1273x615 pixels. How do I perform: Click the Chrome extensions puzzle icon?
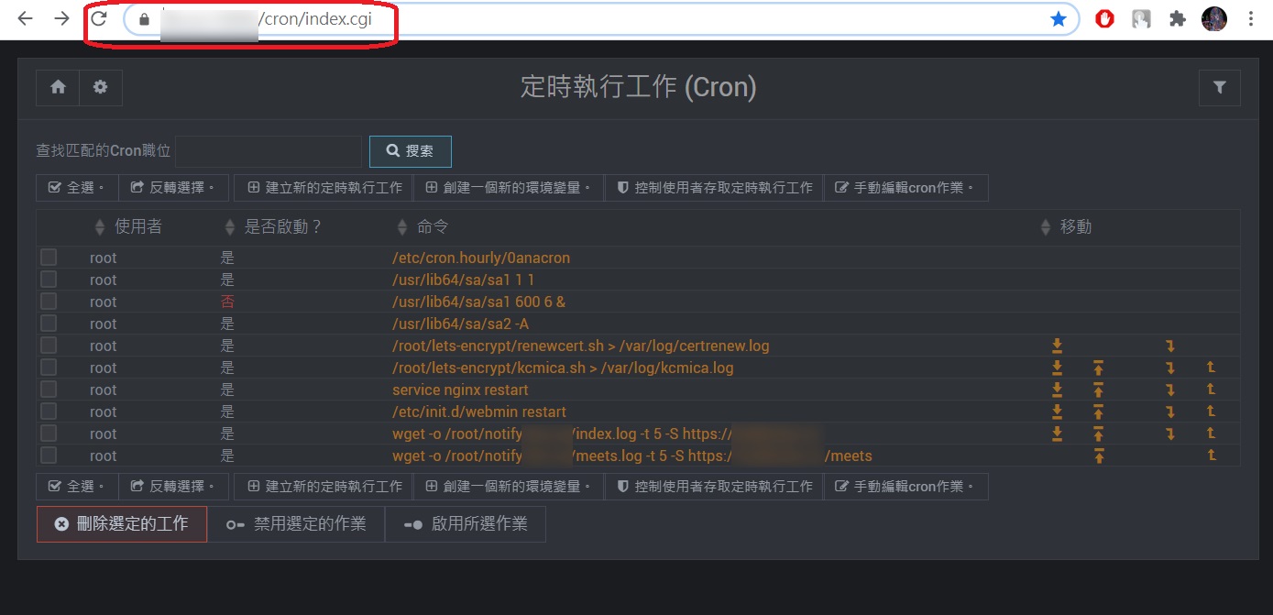[1177, 17]
